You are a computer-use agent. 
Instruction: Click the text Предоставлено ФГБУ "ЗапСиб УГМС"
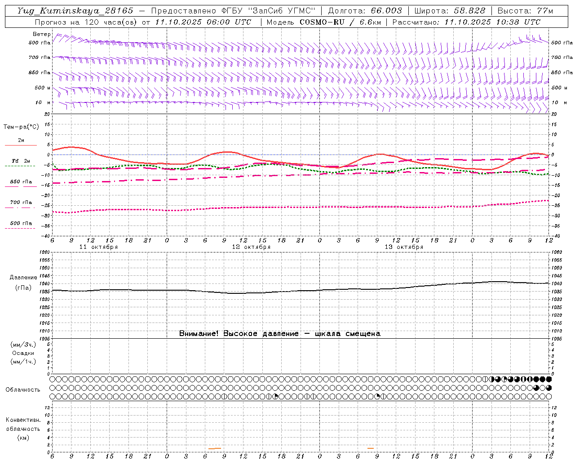tap(234, 11)
